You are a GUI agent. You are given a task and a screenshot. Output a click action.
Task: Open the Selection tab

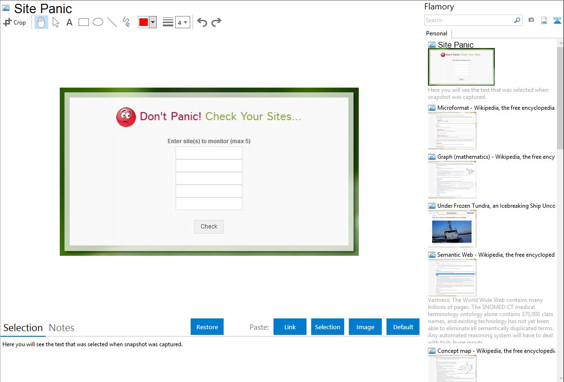[x=23, y=328]
